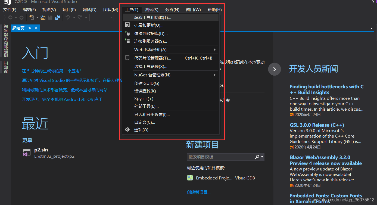Click the 代码片段管理器 menu icon

pos(127,58)
